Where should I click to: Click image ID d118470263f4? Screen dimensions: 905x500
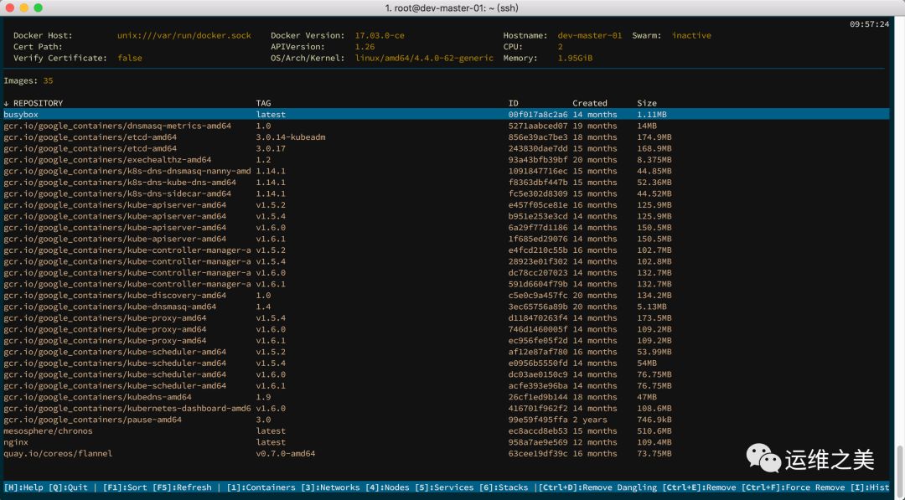(x=538, y=317)
